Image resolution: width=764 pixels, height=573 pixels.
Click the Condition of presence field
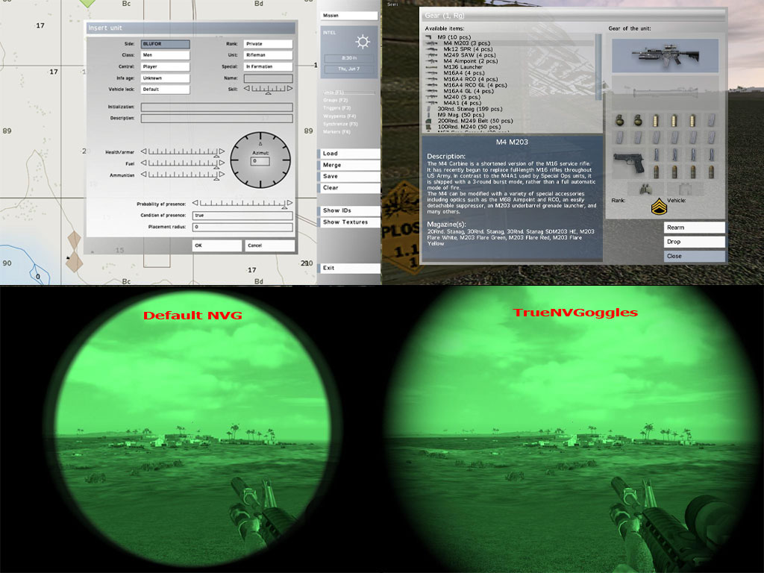(x=242, y=216)
